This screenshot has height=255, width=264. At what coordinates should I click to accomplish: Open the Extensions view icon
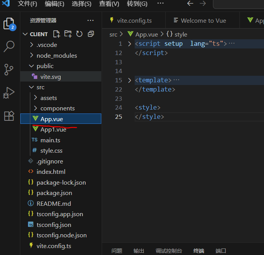9,116
